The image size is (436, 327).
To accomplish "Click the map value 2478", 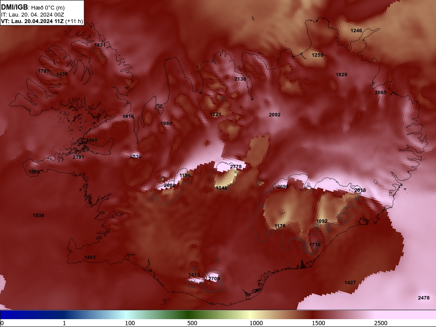I will tap(424, 298).
